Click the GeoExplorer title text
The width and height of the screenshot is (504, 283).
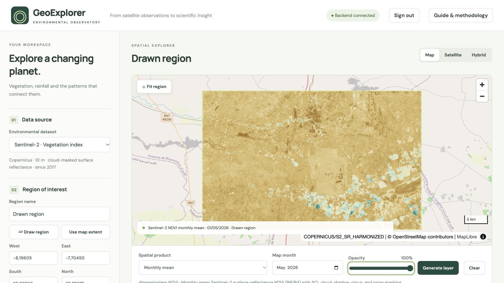pos(59,13)
